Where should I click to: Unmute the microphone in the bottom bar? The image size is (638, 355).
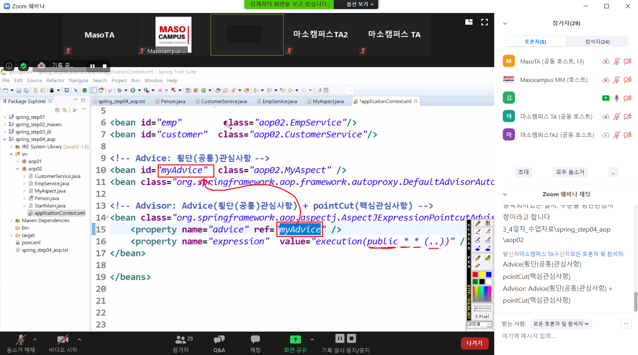click(x=21, y=339)
